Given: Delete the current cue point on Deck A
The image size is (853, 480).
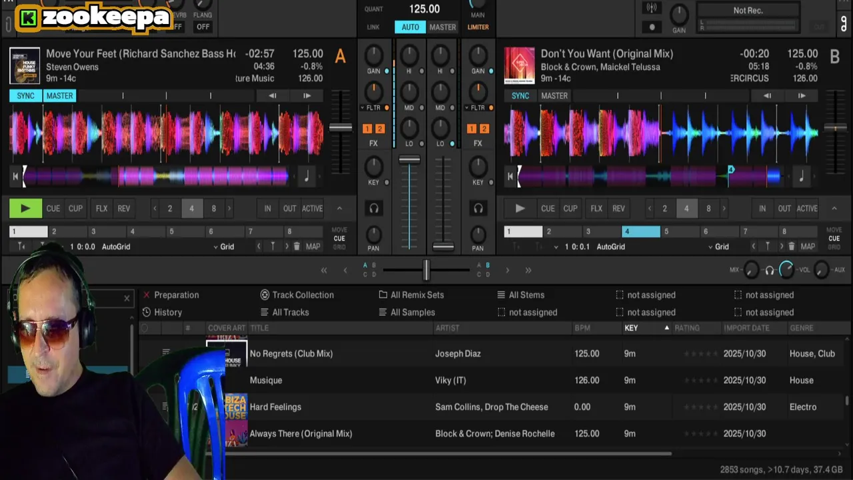Looking at the screenshot, I should click(x=297, y=247).
